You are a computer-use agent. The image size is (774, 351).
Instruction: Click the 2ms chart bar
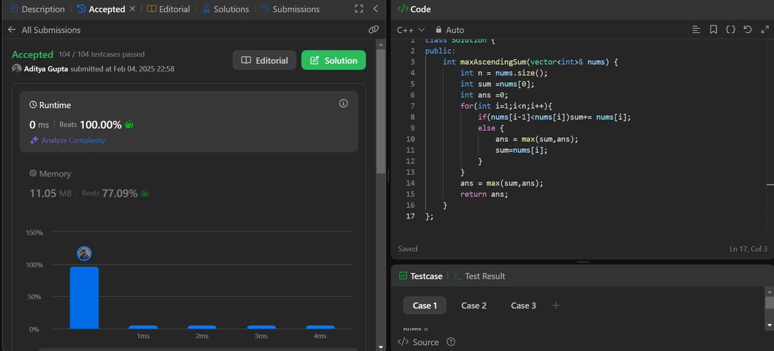point(202,327)
